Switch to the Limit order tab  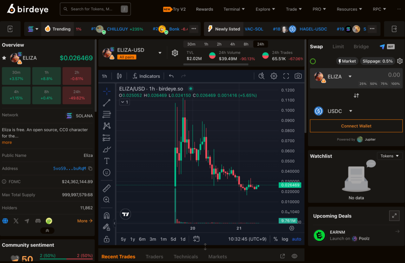338,47
